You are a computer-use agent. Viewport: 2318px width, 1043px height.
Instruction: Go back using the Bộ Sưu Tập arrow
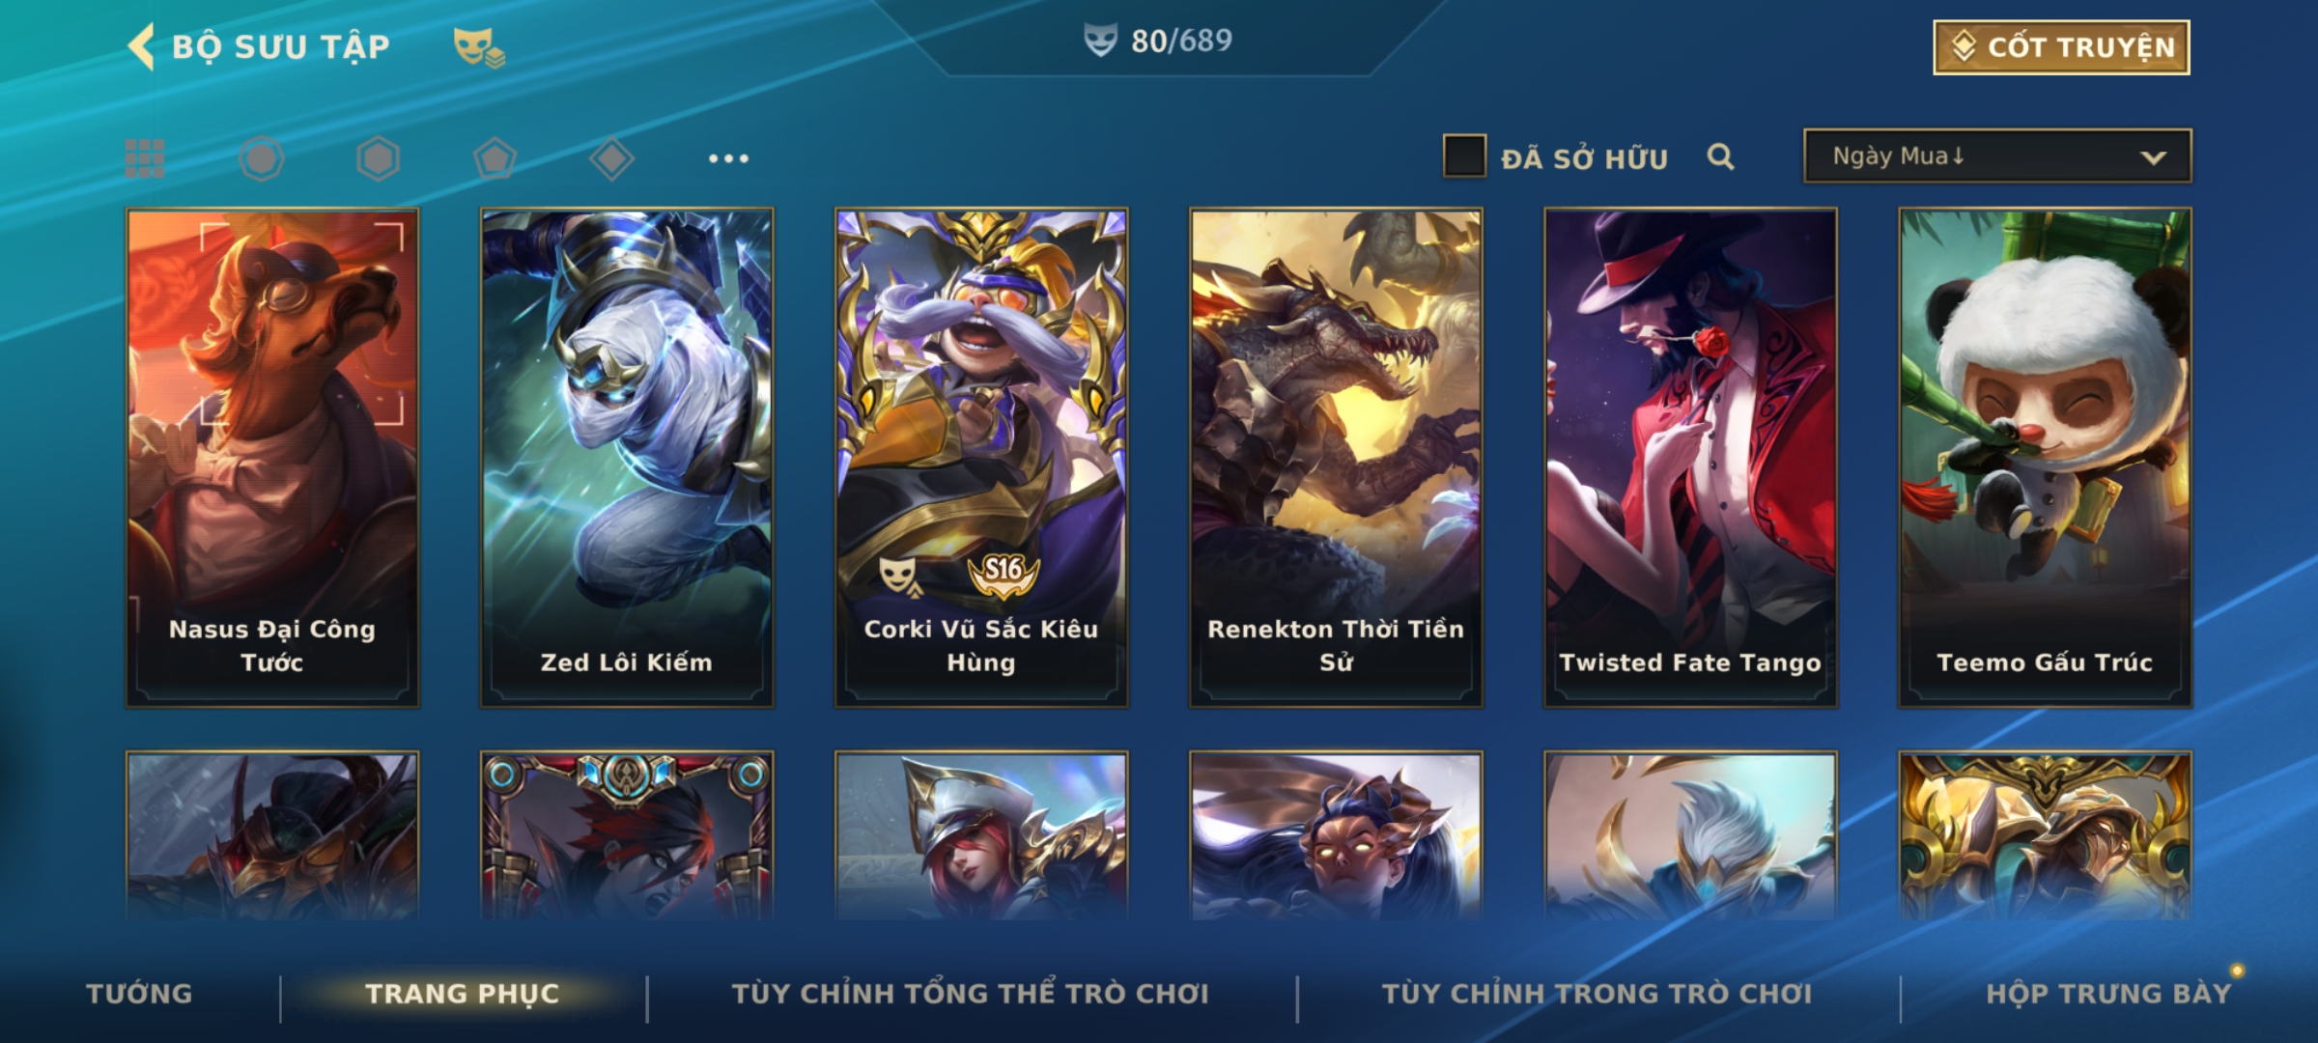[x=141, y=46]
